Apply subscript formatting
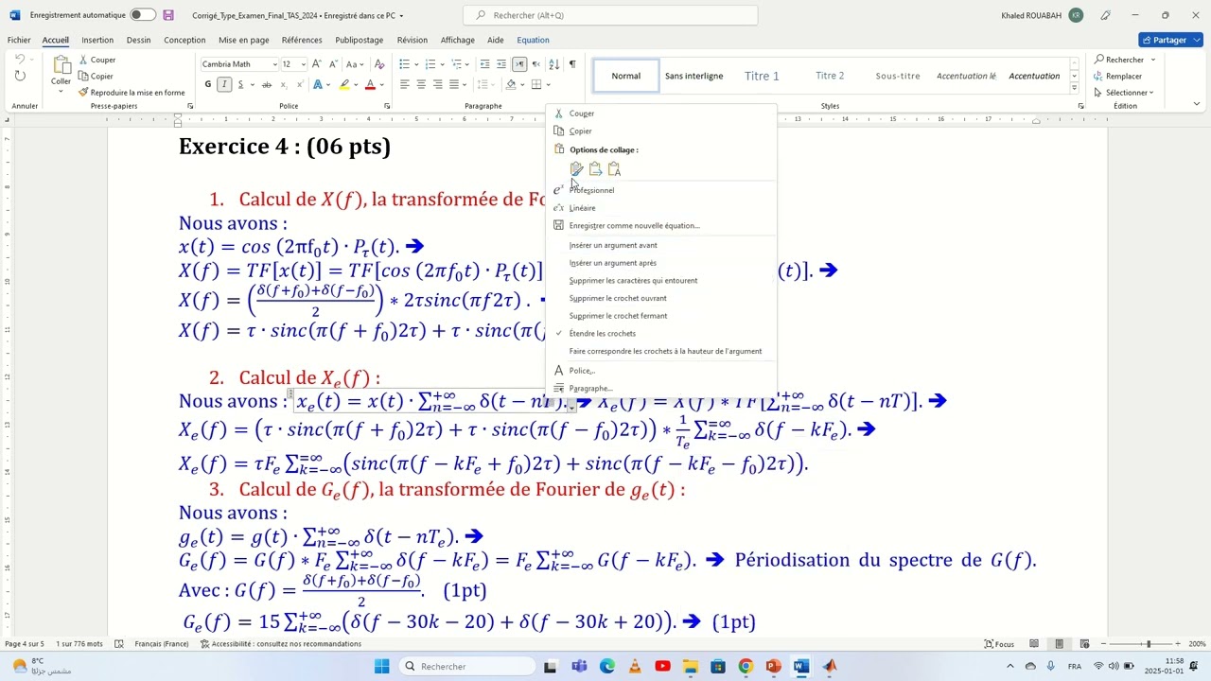Image resolution: width=1211 pixels, height=681 pixels. pos(282,84)
